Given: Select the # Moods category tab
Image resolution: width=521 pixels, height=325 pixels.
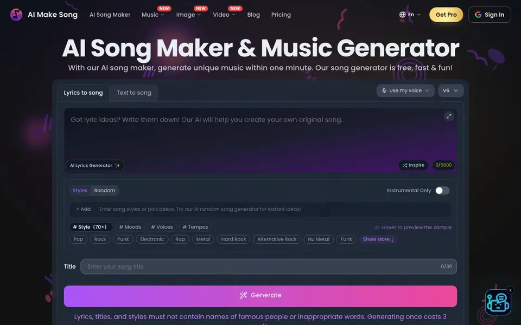Looking at the screenshot, I should (x=130, y=227).
